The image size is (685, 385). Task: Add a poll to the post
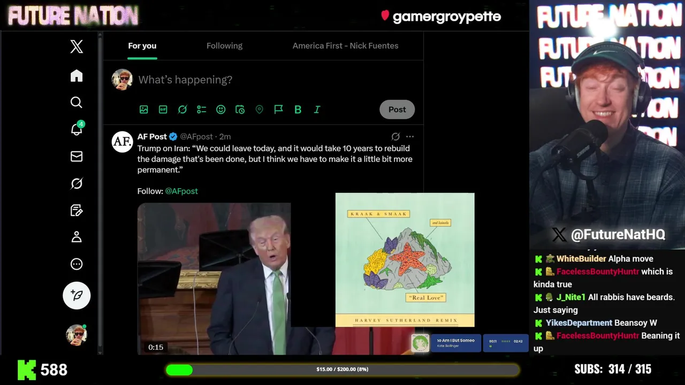pos(201,110)
